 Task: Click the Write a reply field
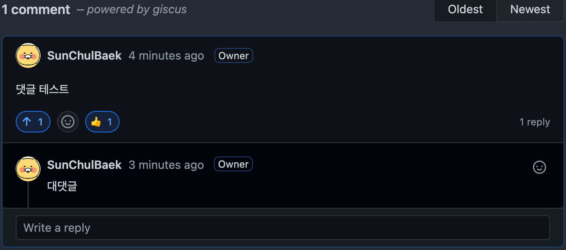[x=283, y=228]
